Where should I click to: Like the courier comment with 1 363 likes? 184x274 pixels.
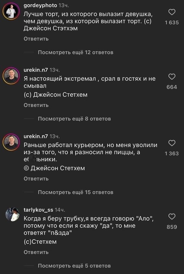172,143
